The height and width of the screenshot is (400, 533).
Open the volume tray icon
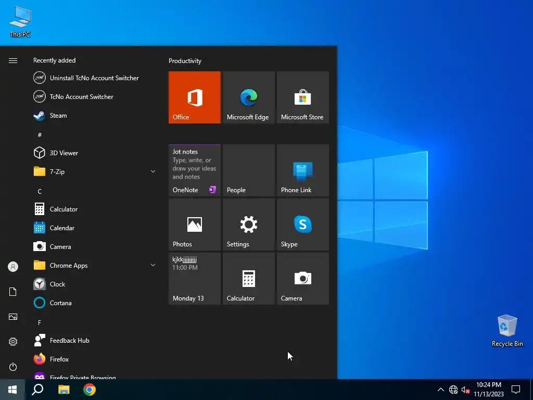465,390
